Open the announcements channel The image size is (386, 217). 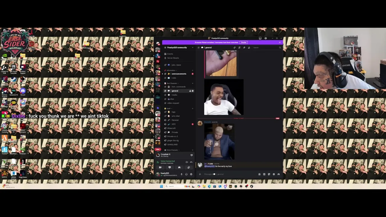point(179,74)
